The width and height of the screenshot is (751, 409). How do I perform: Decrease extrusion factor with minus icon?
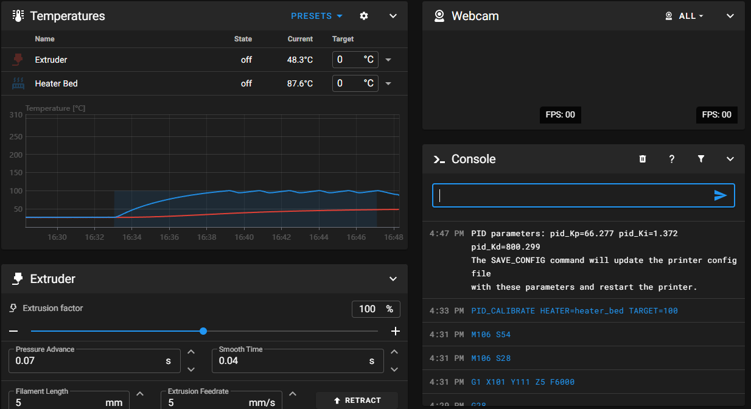click(x=13, y=331)
